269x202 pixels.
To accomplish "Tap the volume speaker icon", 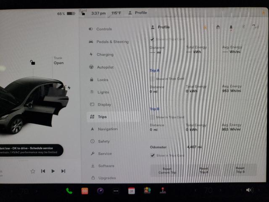I will click(250, 190).
